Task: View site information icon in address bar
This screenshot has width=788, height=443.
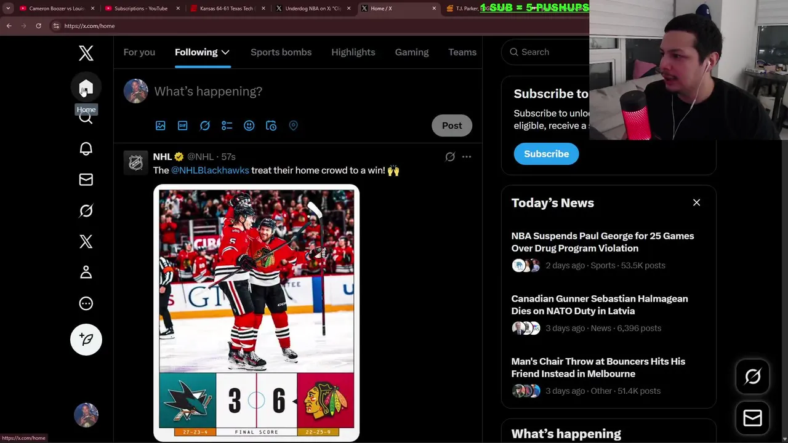Action: (x=56, y=26)
